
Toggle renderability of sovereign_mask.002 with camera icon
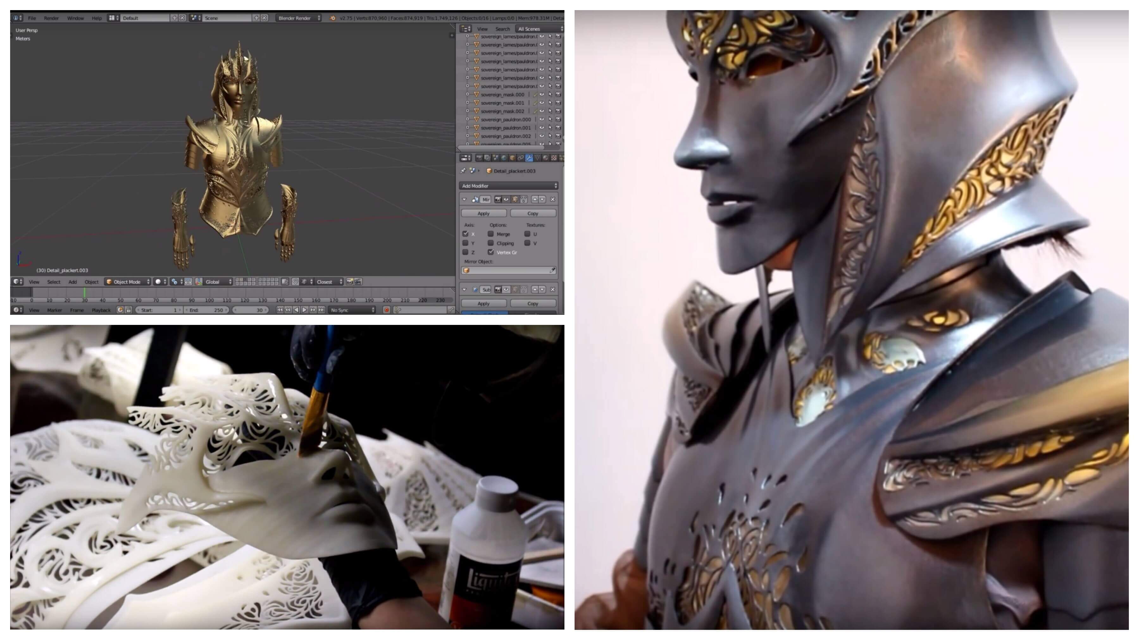tap(558, 111)
